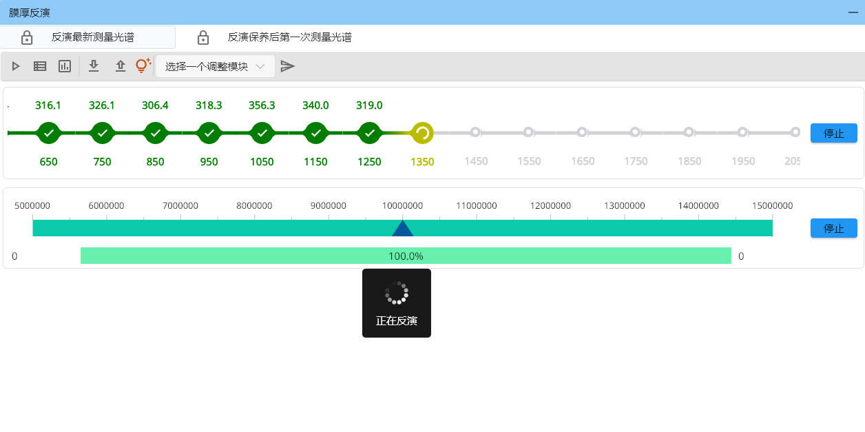Screen dimensions: 865x432
Task: Click the bar chart icon in toolbar
Action: 65,66
